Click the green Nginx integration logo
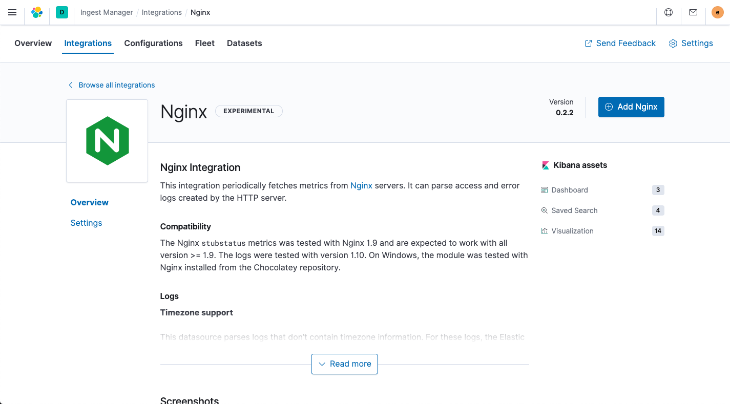 pos(107,140)
